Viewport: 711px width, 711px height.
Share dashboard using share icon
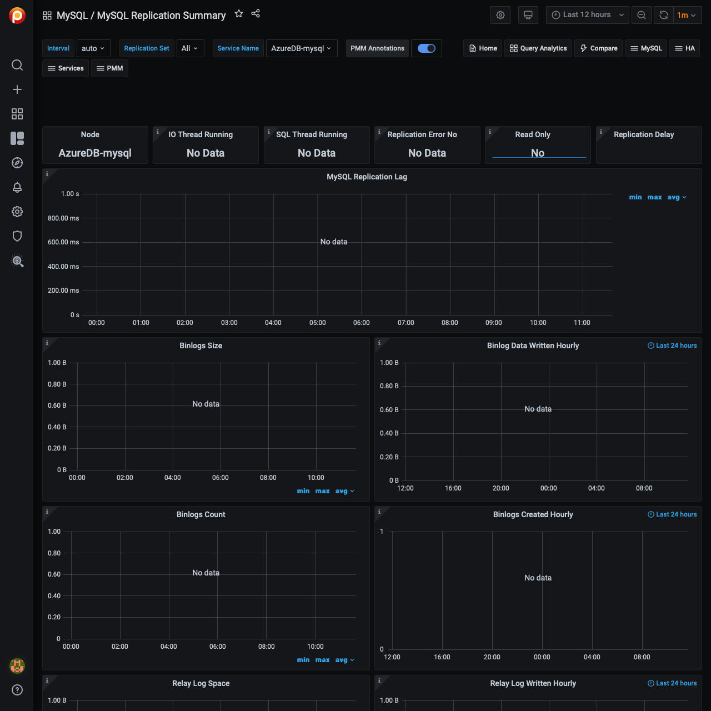click(x=256, y=14)
